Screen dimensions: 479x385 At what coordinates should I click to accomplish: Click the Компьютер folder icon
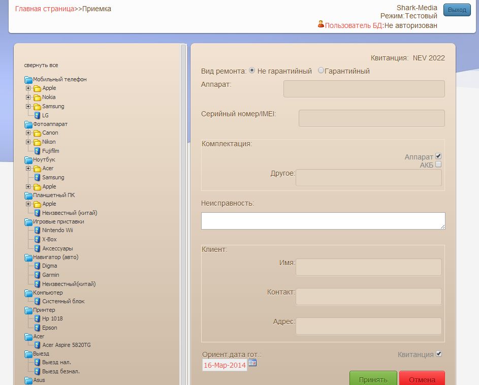[28, 293]
